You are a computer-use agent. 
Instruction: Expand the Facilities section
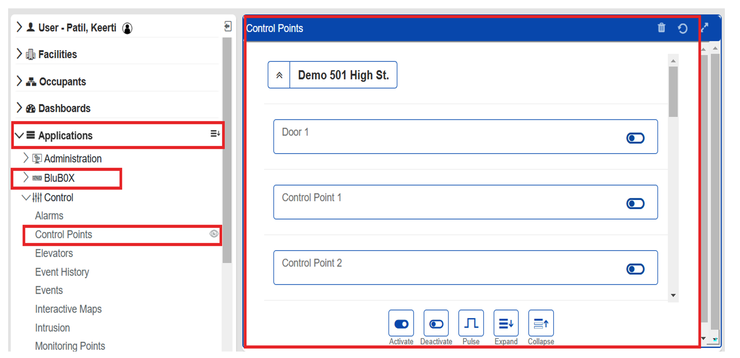19,54
